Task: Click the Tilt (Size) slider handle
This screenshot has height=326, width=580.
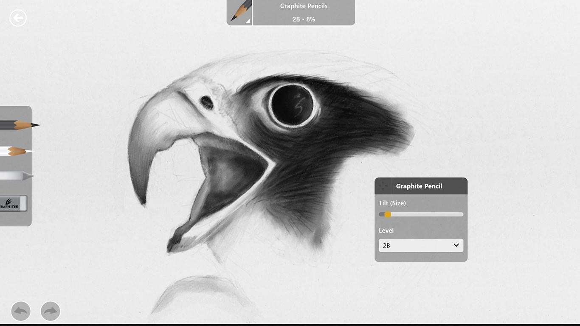Action: (388, 214)
